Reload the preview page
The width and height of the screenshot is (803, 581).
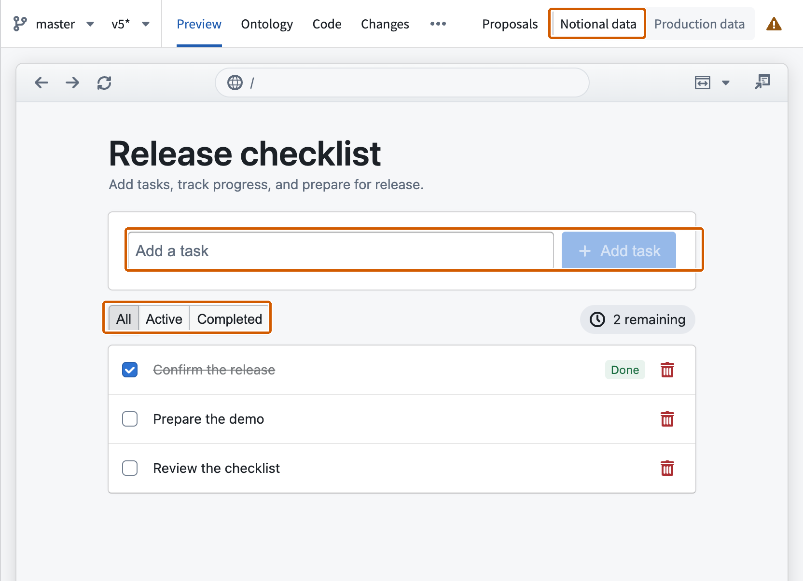point(104,83)
